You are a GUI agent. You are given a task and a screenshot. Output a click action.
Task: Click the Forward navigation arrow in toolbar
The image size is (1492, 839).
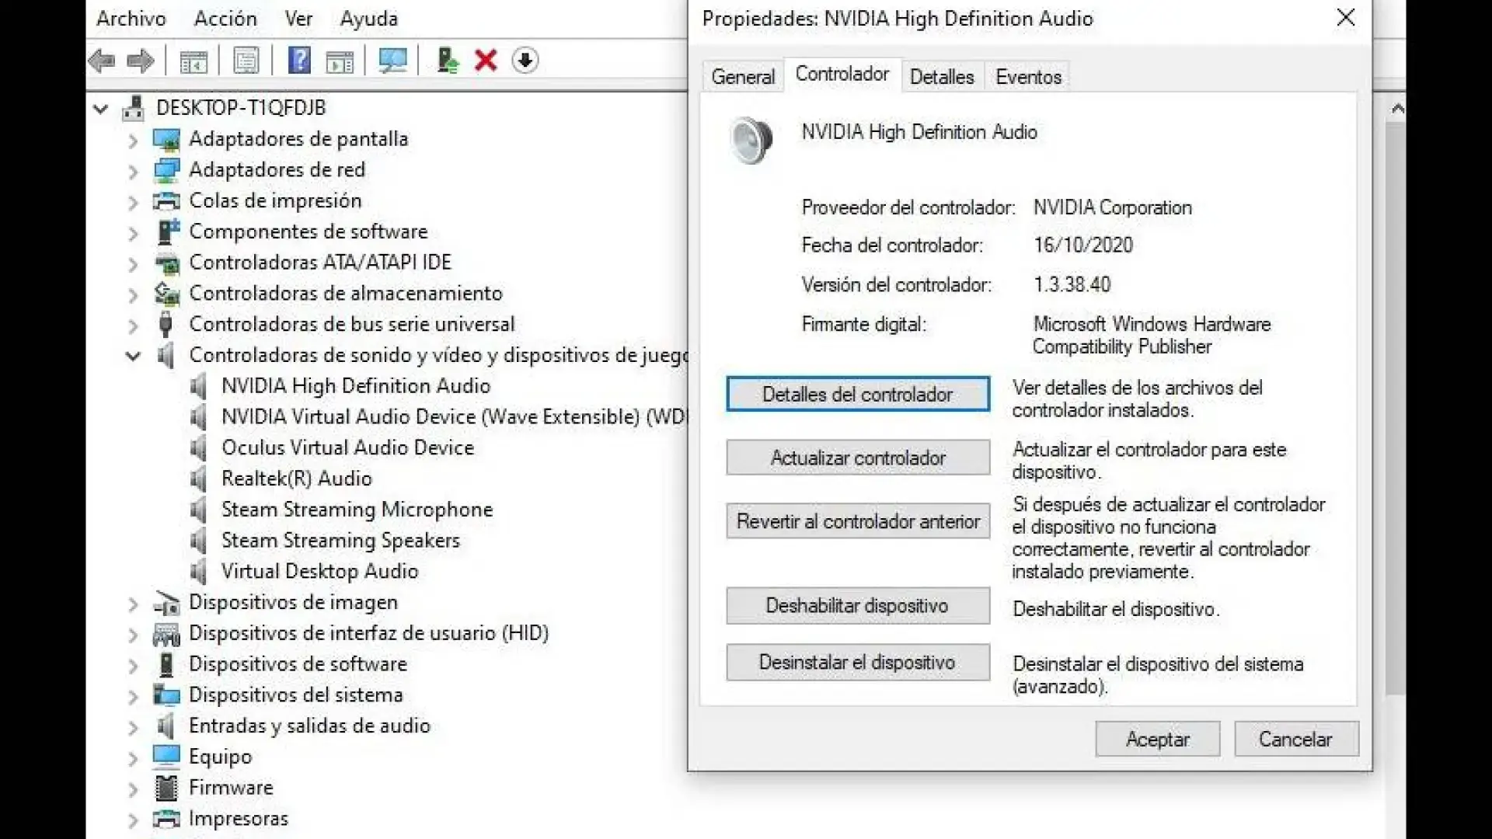[141, 61]
